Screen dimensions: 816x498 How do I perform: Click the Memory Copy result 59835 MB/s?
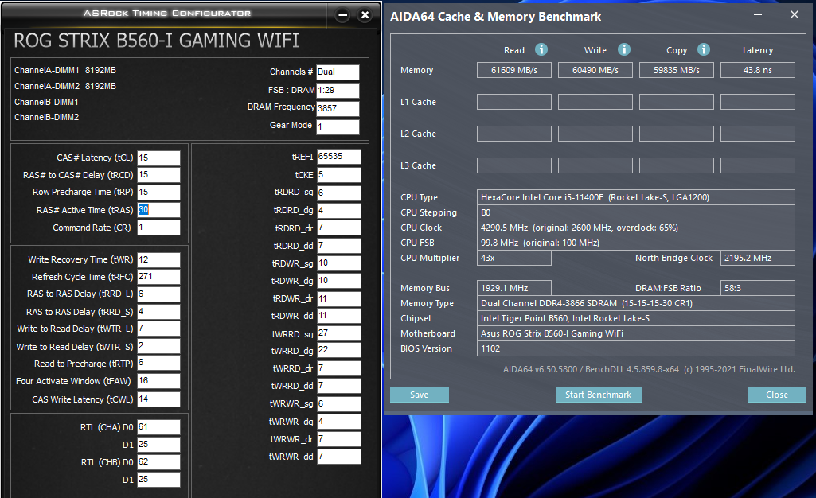pos(677,70)
